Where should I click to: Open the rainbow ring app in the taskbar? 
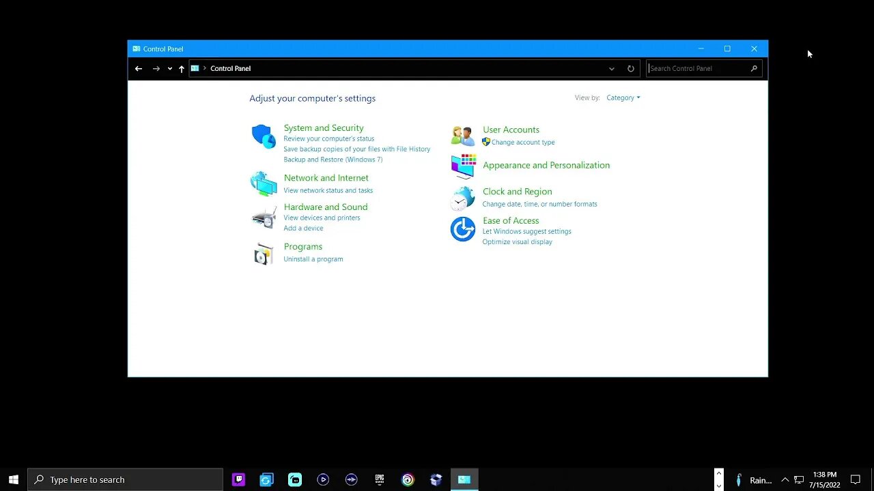(x=408, y=479)
